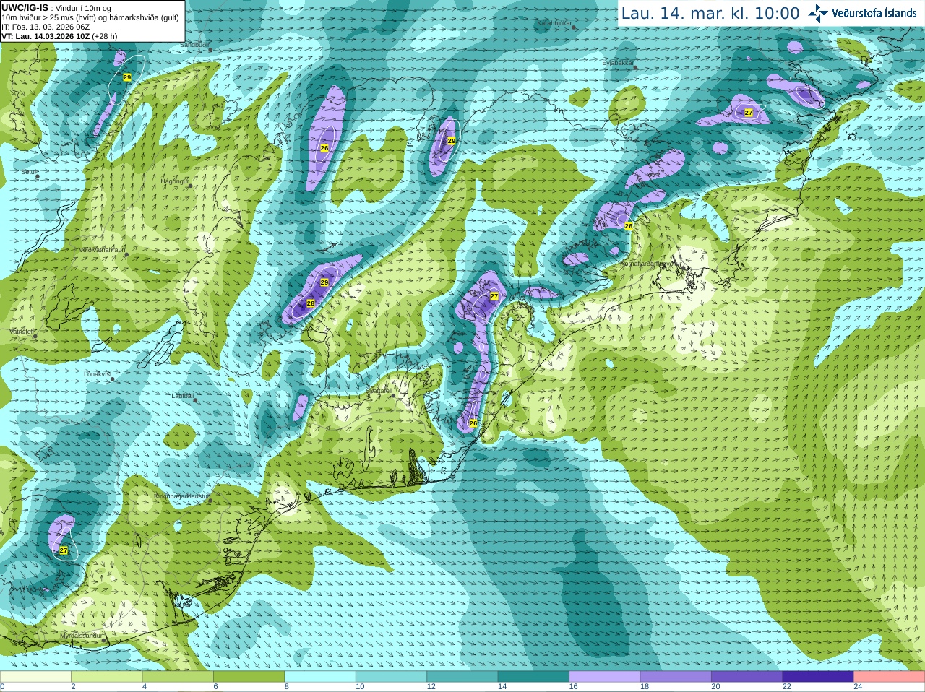Select the pink legend swatch above 24 m/s

click(890, 676)
